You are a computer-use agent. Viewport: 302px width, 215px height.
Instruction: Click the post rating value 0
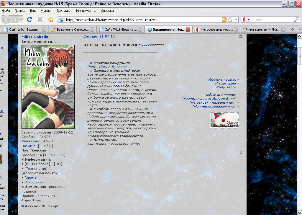[x=241, y=152]
